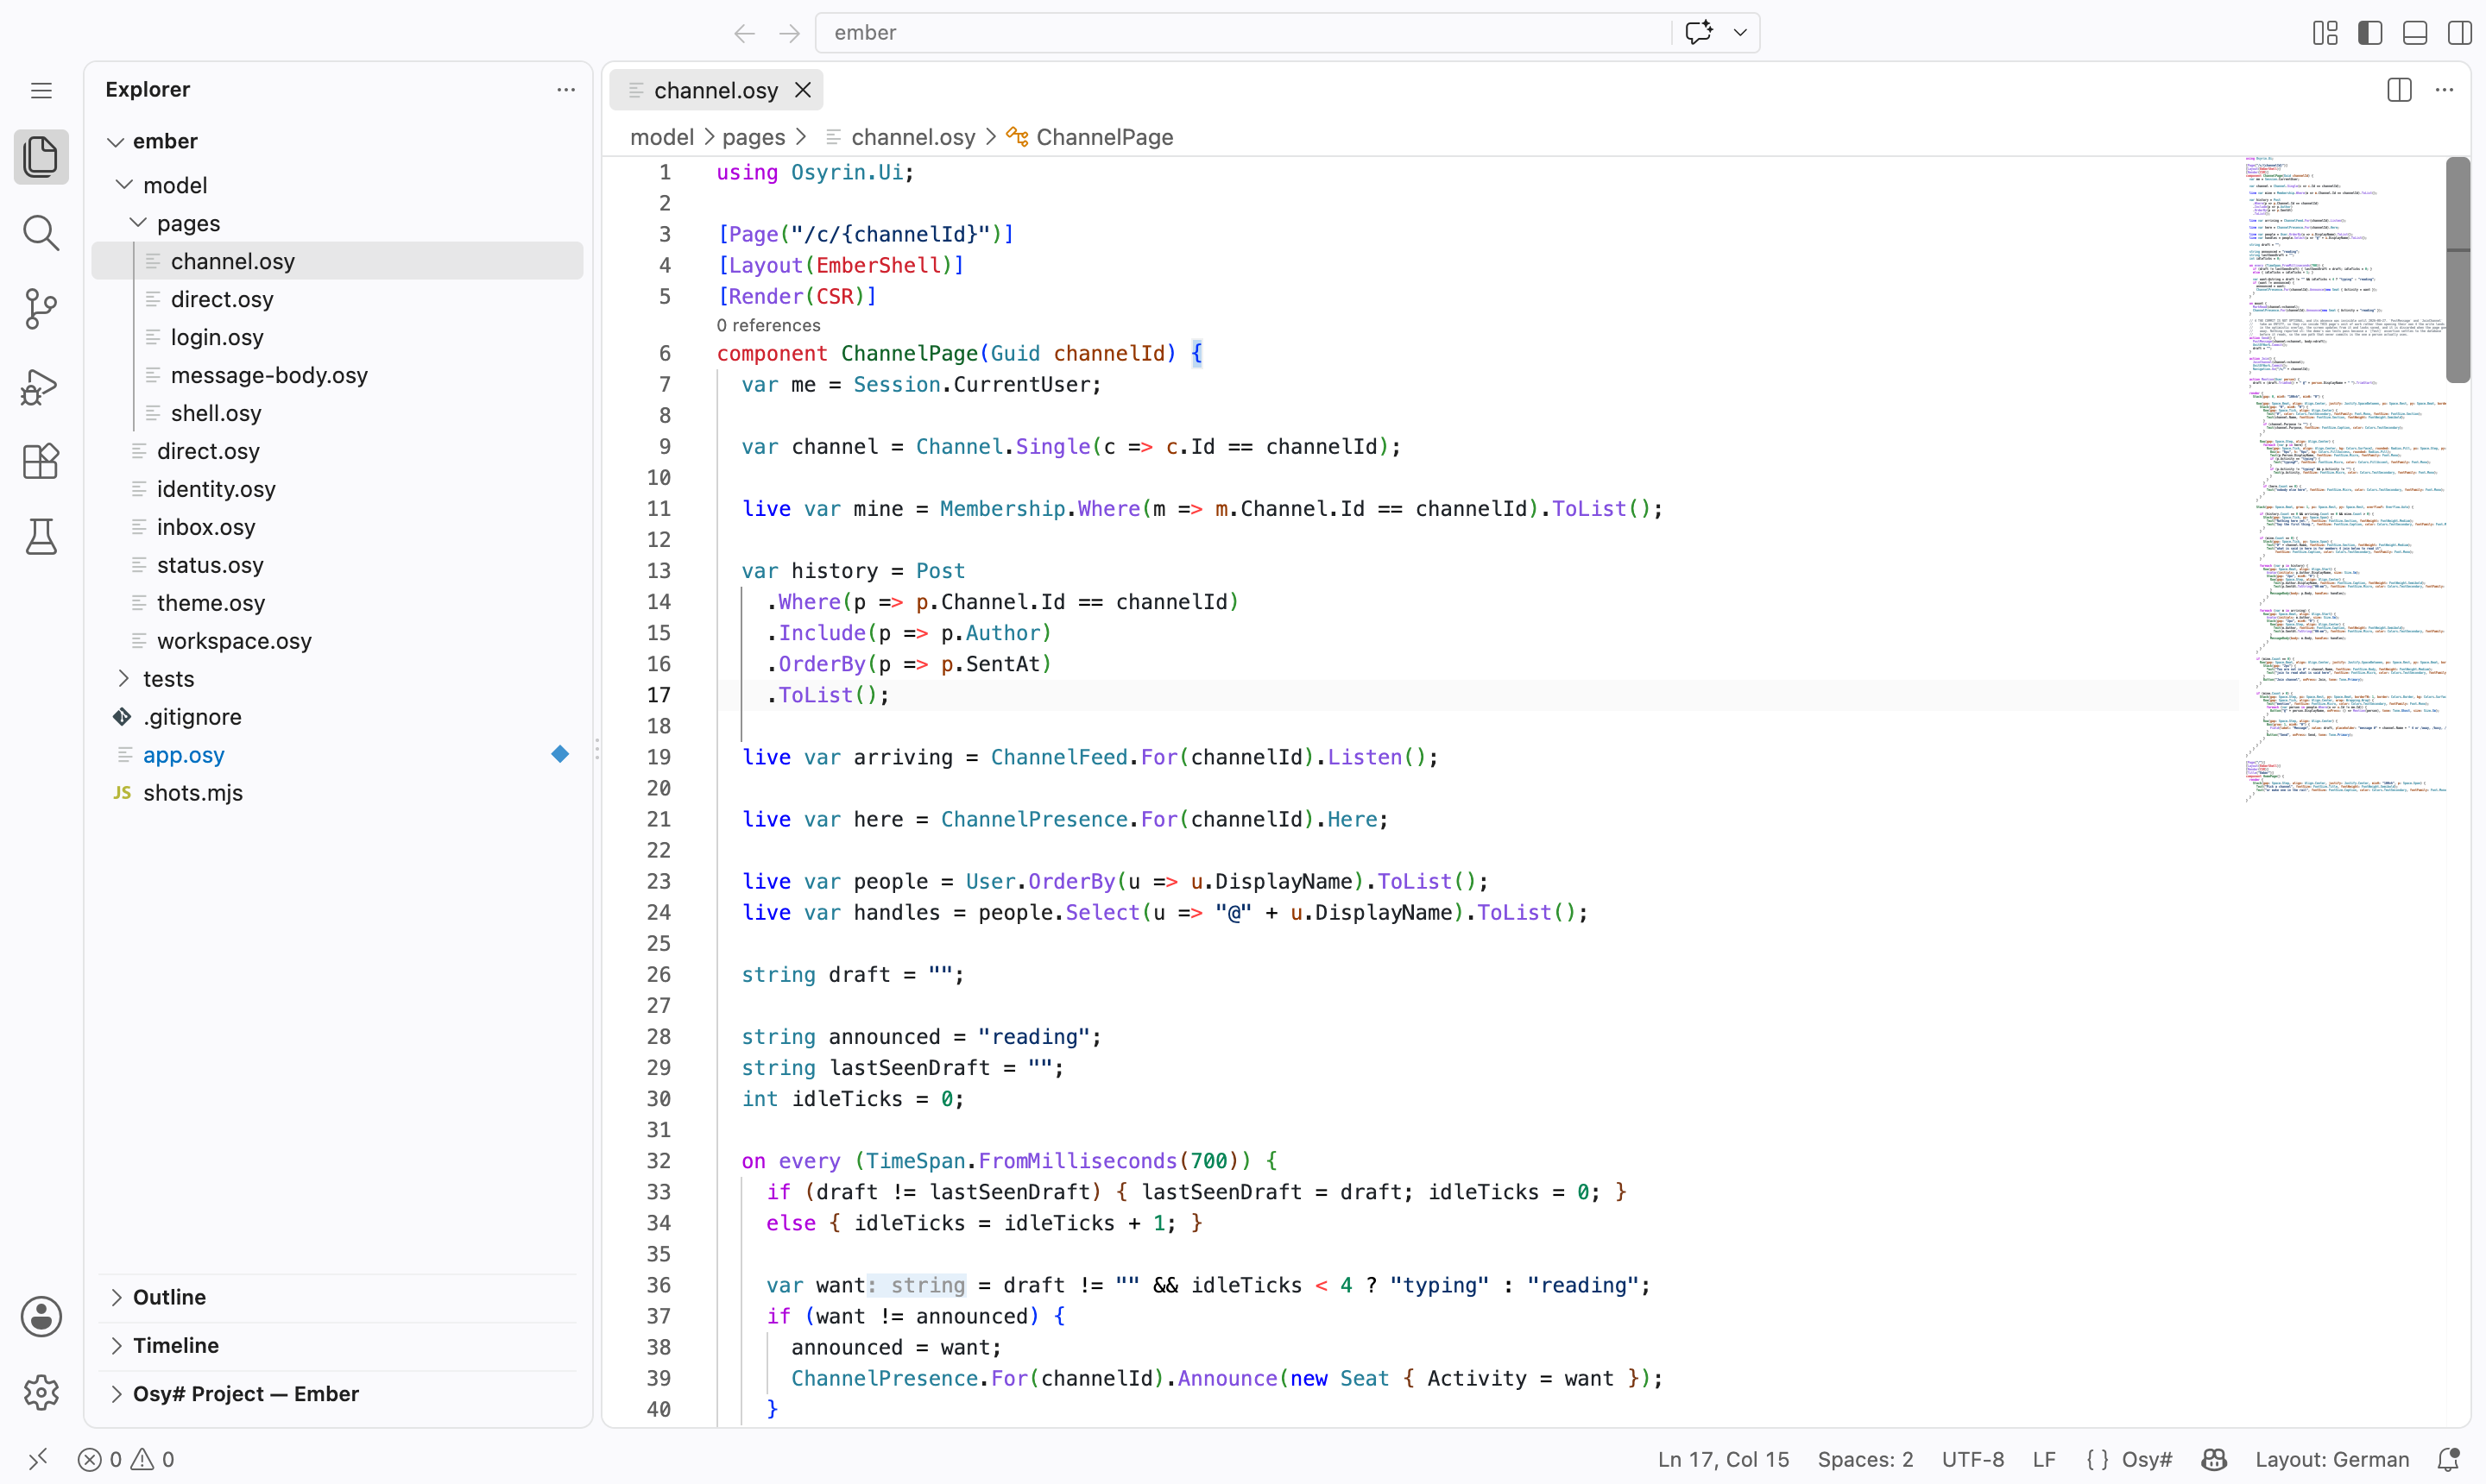Collapse the ember root folder
Viewport: 2486px width, 1484px height.
click(116, 142)
